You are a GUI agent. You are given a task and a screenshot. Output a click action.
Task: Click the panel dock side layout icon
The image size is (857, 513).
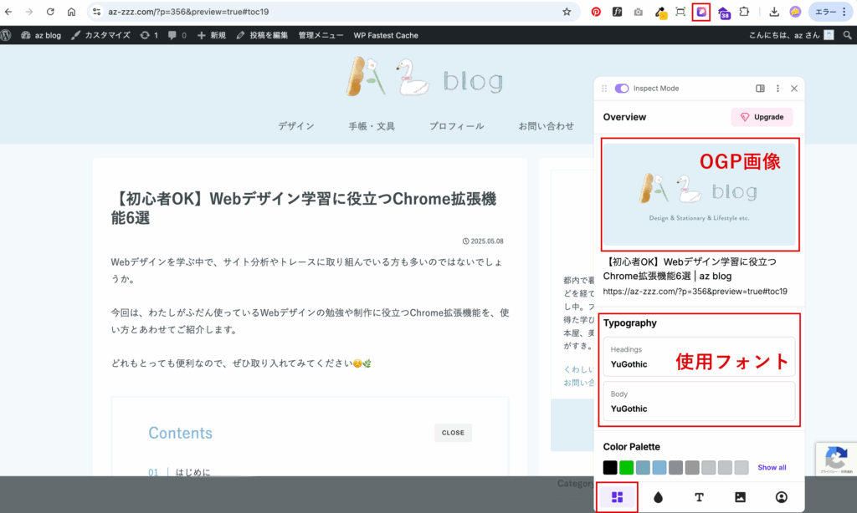pos(760,89)
